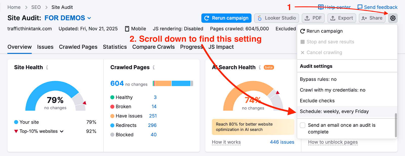Viewport: 405px width, 156px height.
Task: Click the Mobile device icon near Updated date
Action: pos(127,29)
